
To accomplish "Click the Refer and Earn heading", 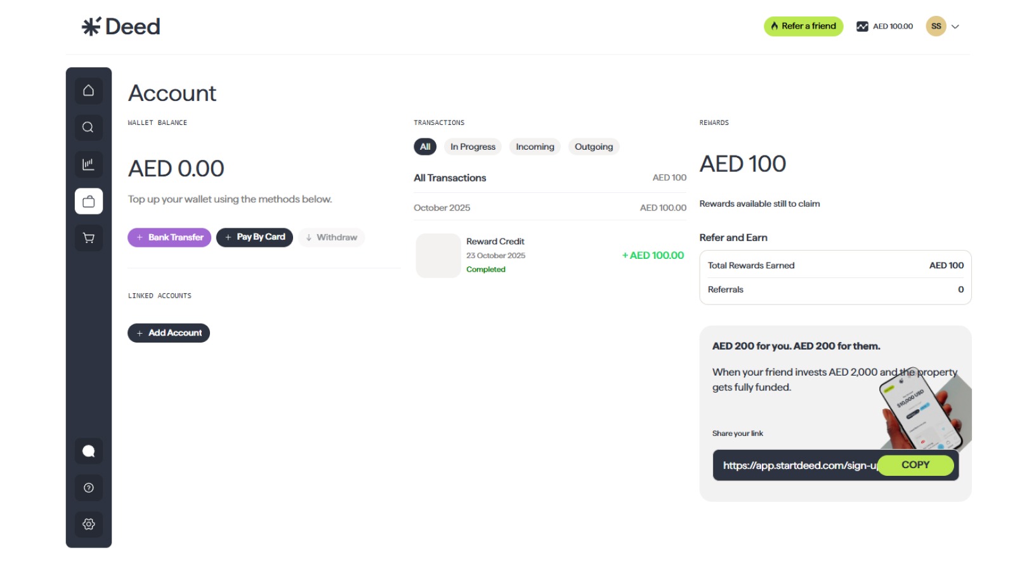I will pos(733,237).
